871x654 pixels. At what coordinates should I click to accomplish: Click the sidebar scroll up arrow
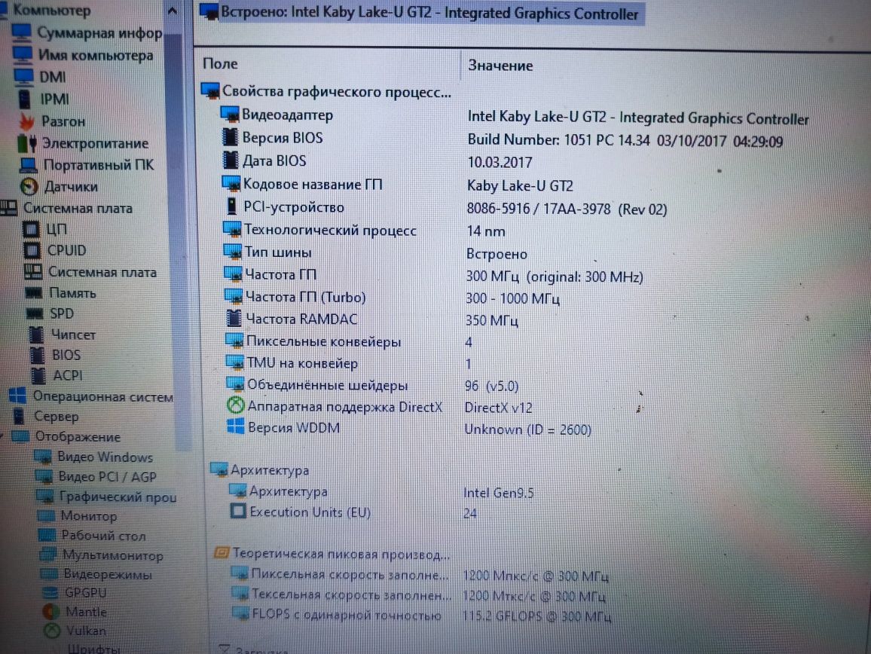[x=173, y=10]
